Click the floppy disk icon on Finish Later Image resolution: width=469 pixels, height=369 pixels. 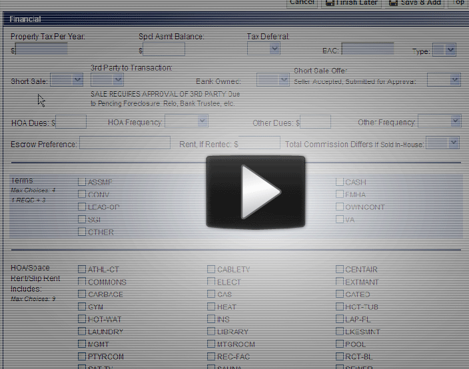point(330,3)
